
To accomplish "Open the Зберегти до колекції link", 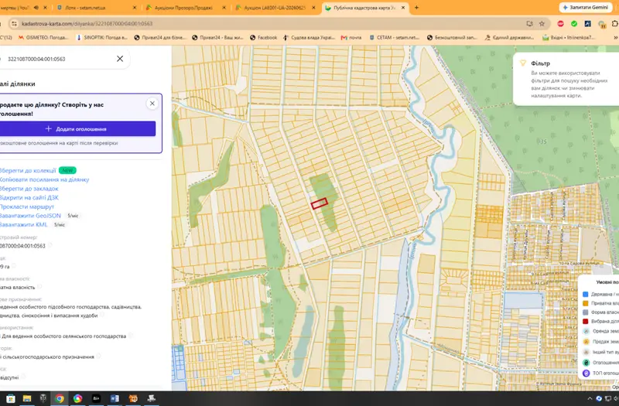I will [28, 170].
